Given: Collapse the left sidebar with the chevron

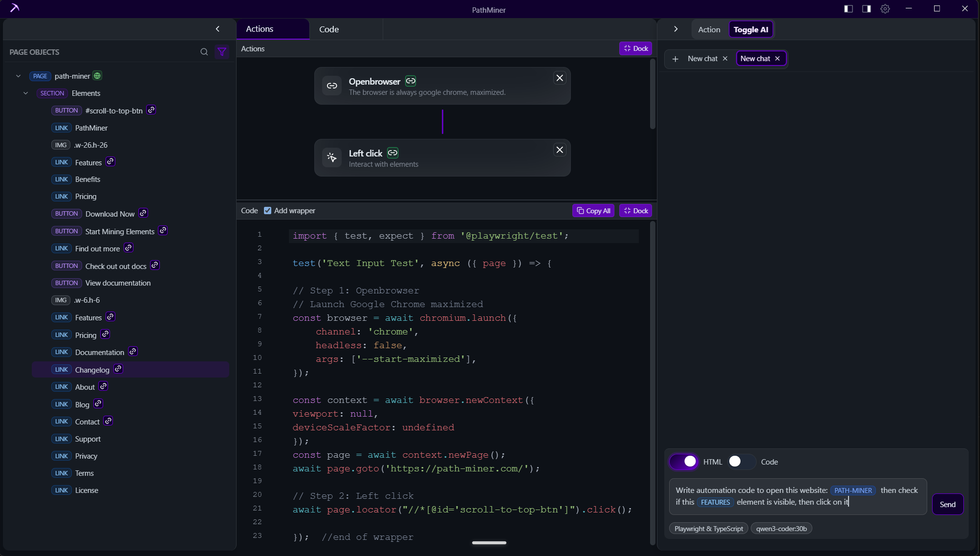Looking at the screenshot, I should [218, 29].
